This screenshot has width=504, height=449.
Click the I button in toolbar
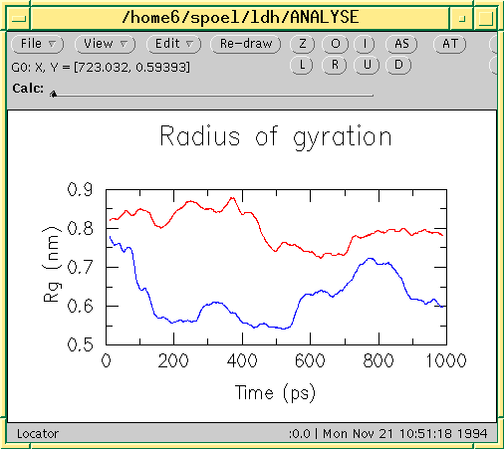click(x=365, y=44)
